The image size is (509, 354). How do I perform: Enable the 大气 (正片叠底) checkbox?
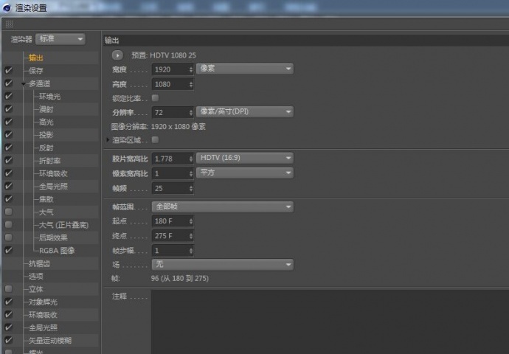(8, 224)
